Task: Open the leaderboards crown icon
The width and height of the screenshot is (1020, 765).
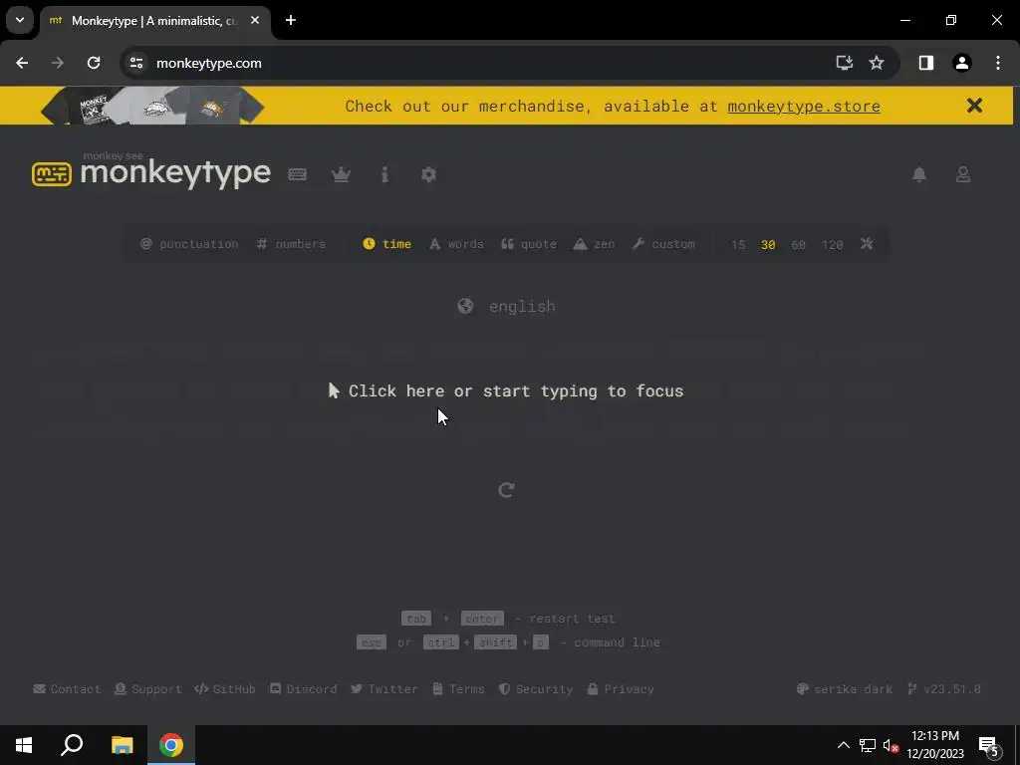Action: (x=341, y=174)
